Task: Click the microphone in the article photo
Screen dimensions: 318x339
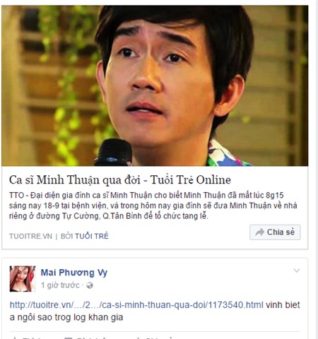Action: 114,153
